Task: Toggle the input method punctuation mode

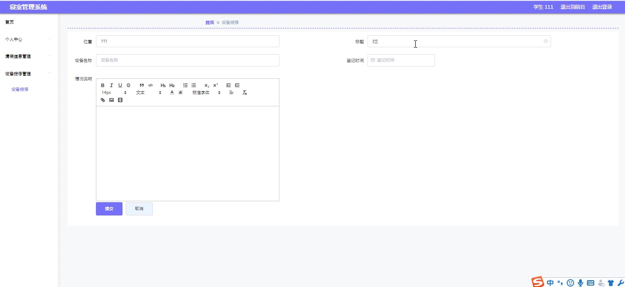Action: (560, 283)
